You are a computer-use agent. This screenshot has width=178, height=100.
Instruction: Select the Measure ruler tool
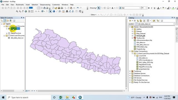point(63,11)
